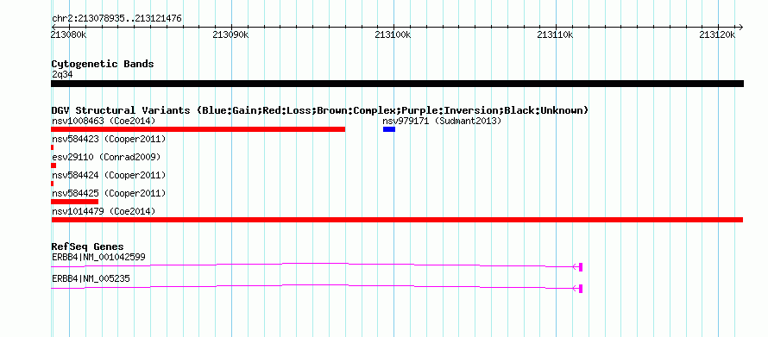Screen dimensions: 768x337
Task: Click the 2q34 band label
Action: point(62,75)
